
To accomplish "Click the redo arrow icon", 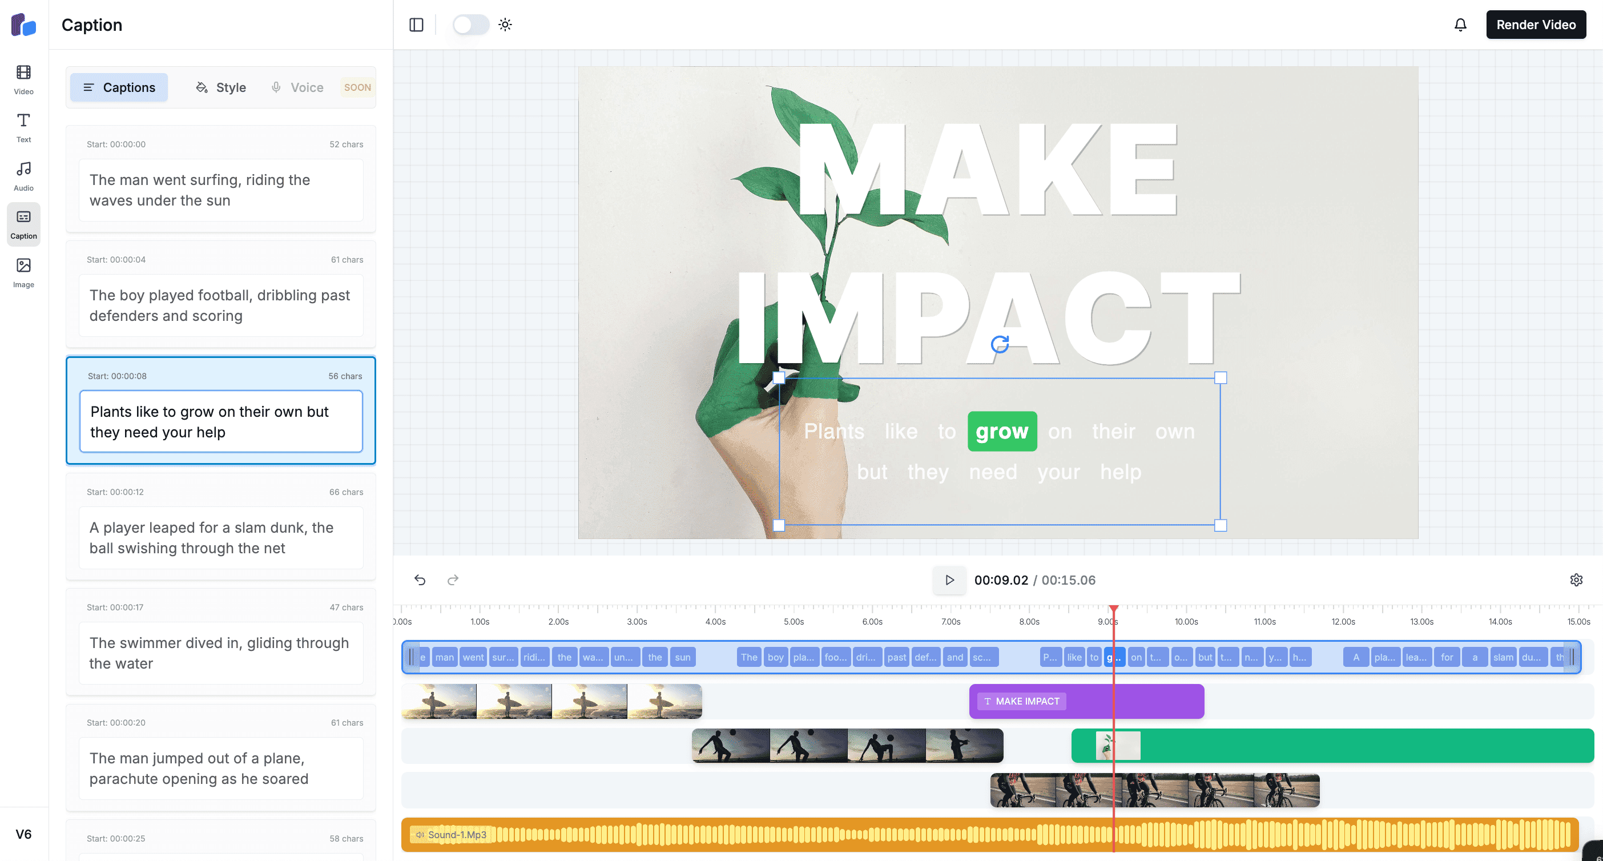I will (453, 580).
